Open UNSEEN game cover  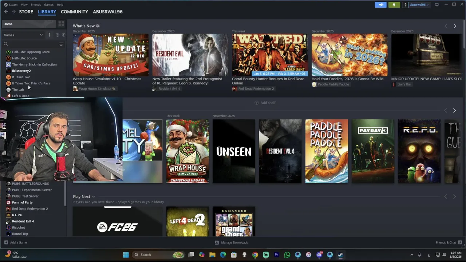coord(234,151)
